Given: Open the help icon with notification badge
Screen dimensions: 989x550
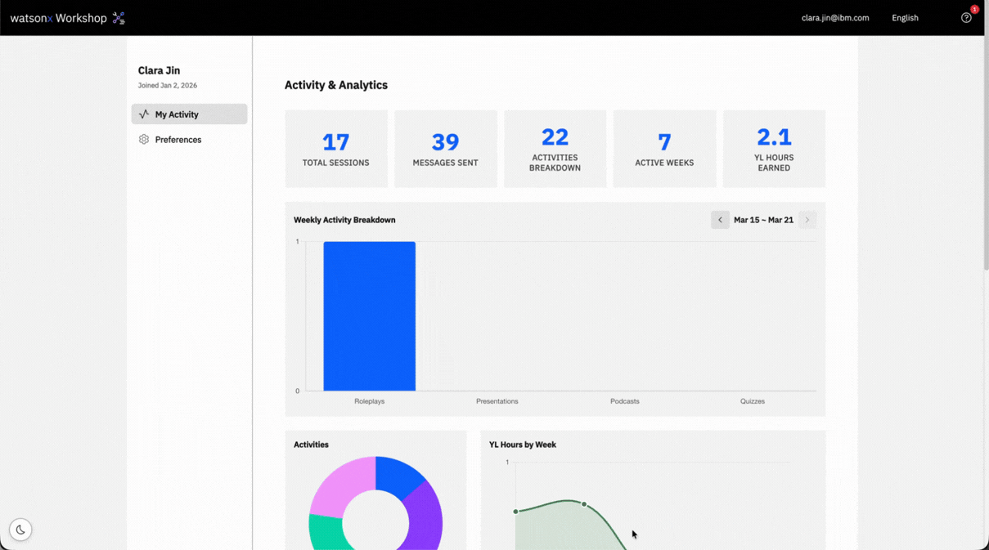Looking at the screenshot, I should 966,18.
